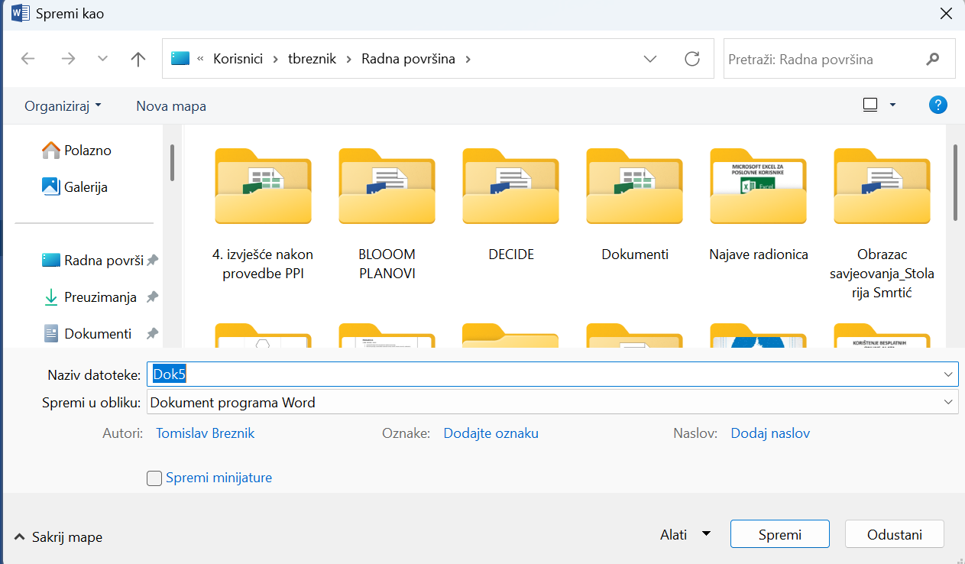This screenshot has height=564, width=965.
Task: Select the Najave radionica folder
Action: (x=758, y=186)
